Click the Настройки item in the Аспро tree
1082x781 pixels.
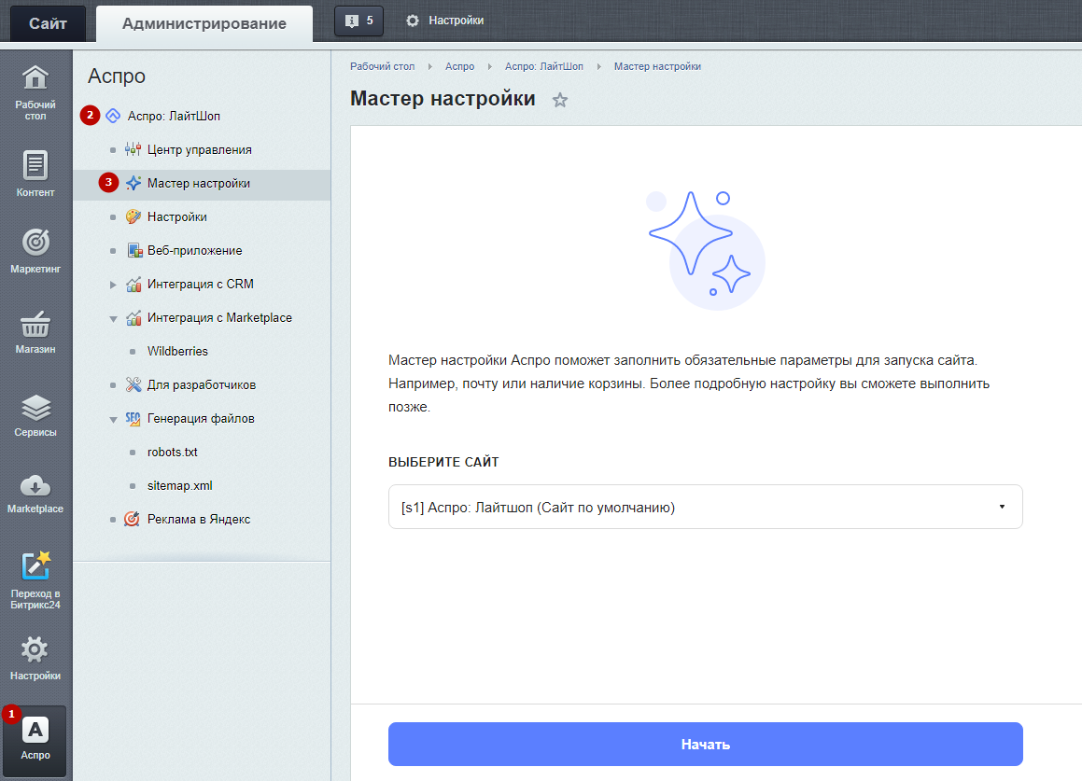pos(177,216)
